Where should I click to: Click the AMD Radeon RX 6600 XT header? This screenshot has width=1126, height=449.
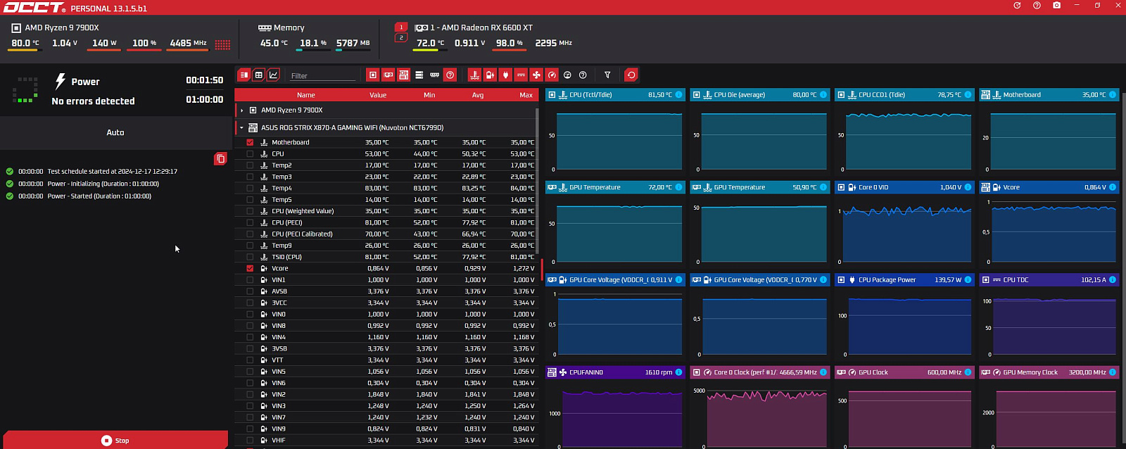(x=474, y=27)
